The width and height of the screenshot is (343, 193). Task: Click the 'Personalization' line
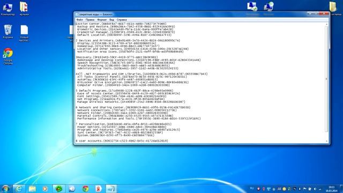click(x=124, y=124)
